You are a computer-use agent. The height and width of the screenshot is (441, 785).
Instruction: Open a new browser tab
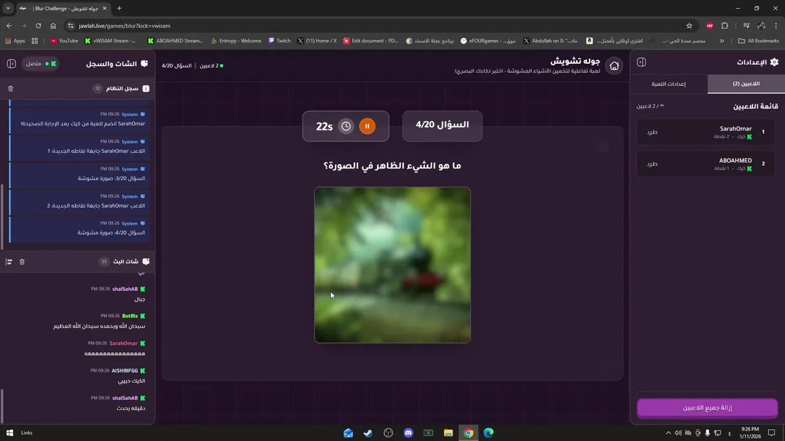[119, 8]
